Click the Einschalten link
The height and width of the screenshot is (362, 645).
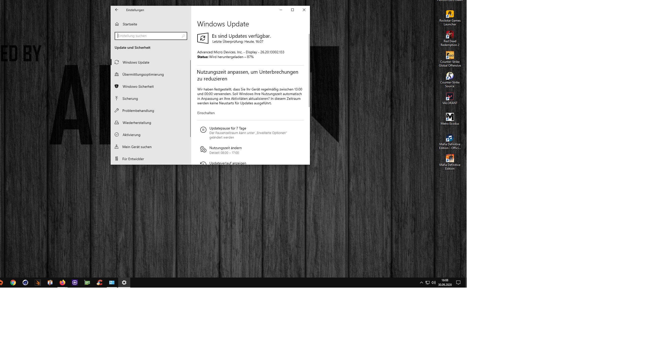[206, 113]
